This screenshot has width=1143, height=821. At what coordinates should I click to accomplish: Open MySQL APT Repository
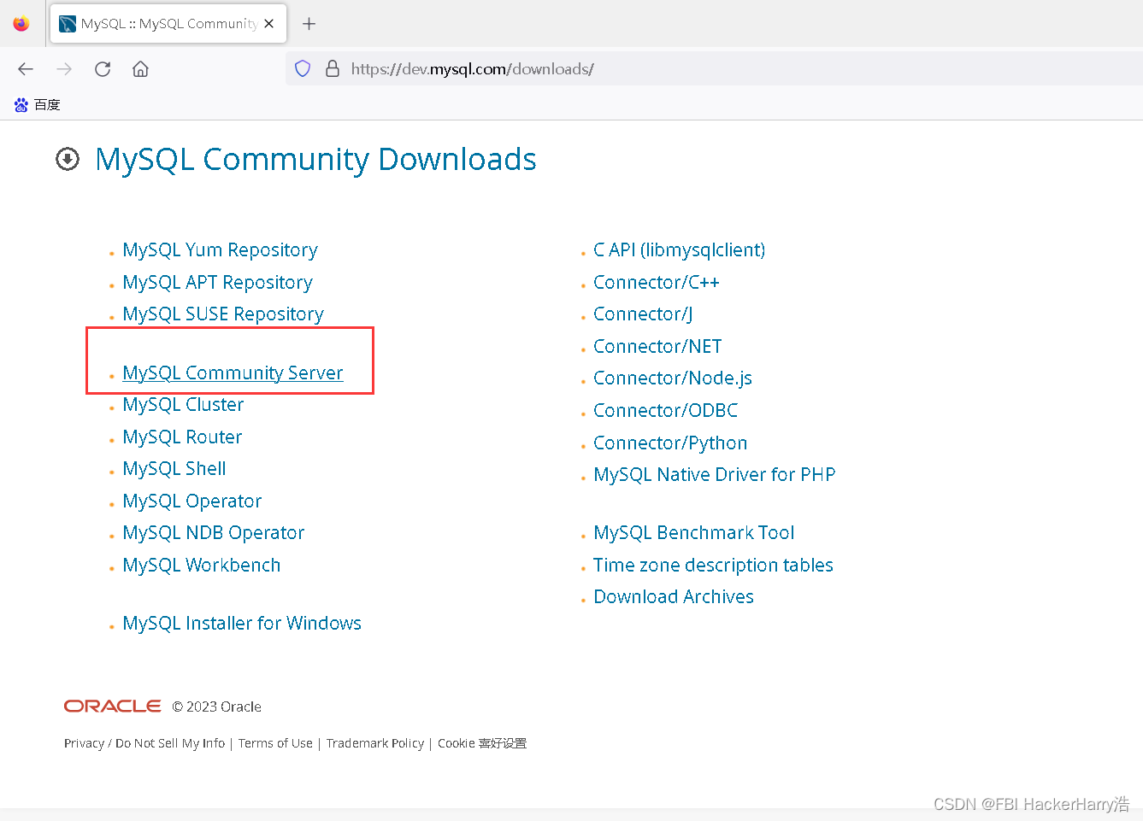tap(217, 283)
